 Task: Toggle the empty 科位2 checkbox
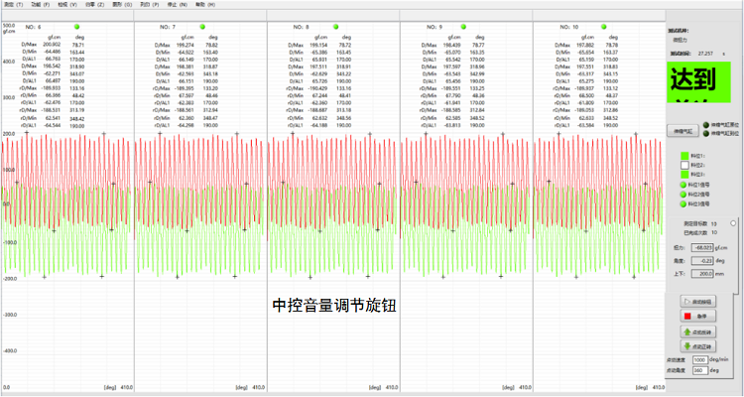[682, 165]
